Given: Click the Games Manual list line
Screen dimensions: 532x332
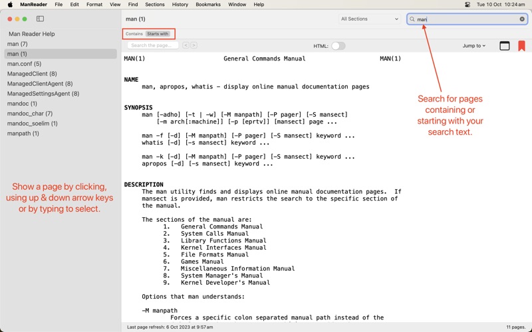Looking at the screenshot, I should click(202, 262).
